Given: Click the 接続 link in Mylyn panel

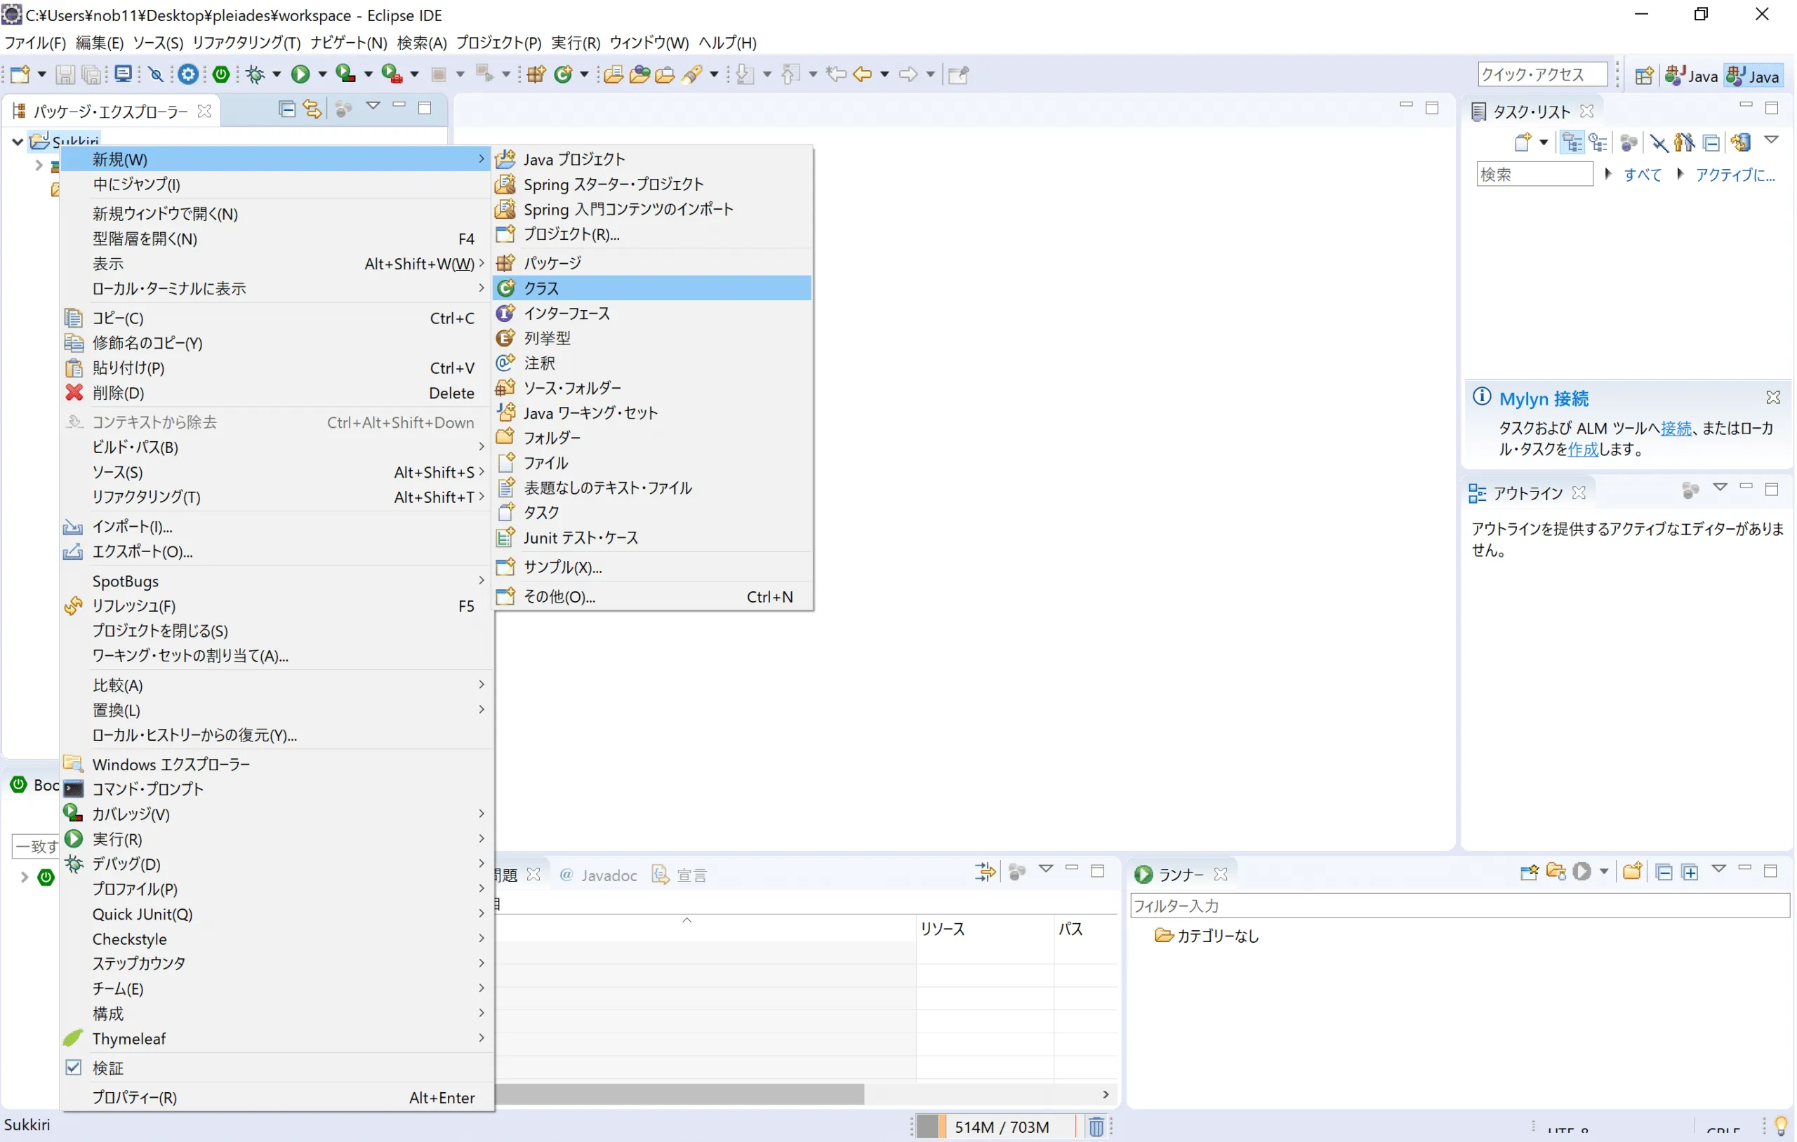Looking at the screenshot, I should [x=1676, y=427].
